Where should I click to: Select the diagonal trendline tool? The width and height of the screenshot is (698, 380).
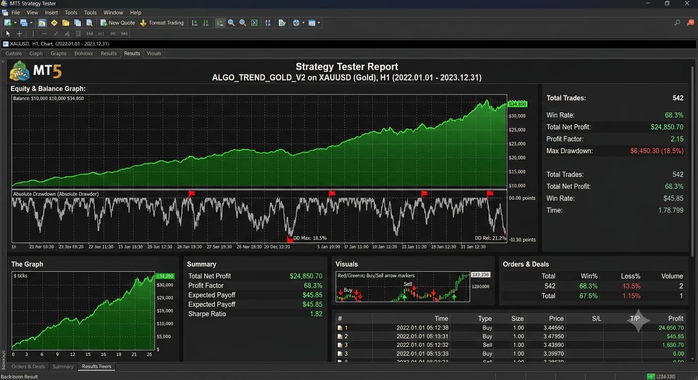point(56,34)
